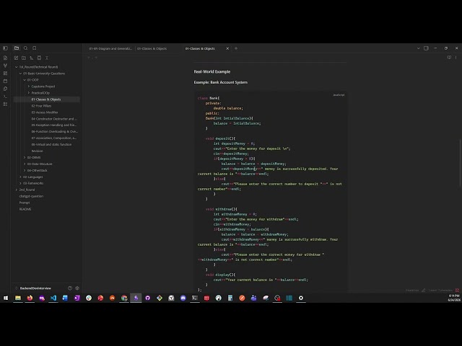
Task: Open the vault help icon
Action: point(70,288)
